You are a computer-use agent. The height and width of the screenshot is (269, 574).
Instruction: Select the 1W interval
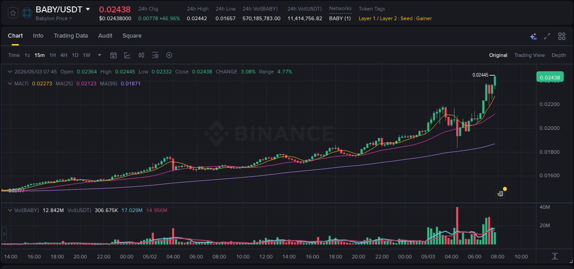(86, 55)
